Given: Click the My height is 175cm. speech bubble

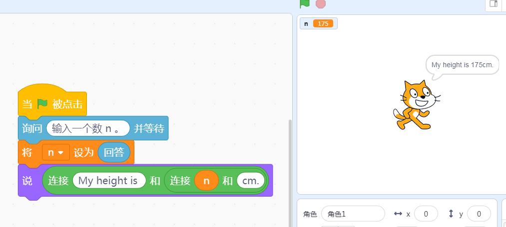Looking at the screenshot, I should click(x=462, y=65).
